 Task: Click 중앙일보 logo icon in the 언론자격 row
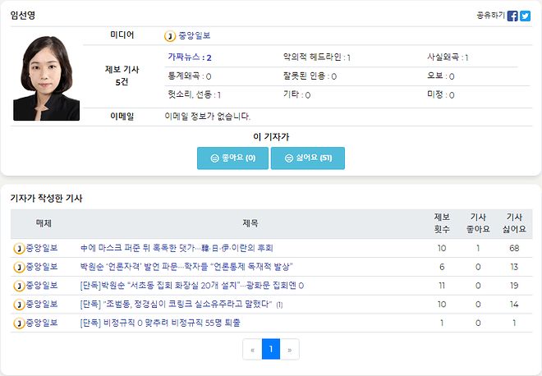[19, 267]
